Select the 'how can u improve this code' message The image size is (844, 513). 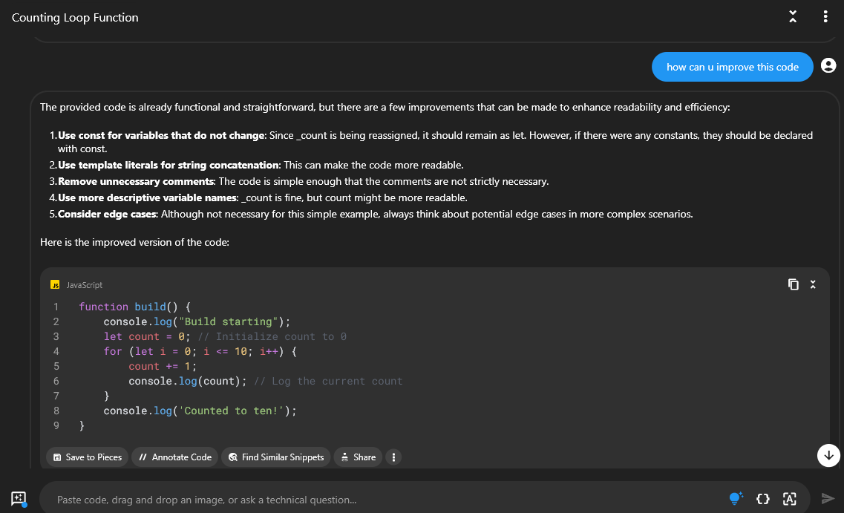[732, 68]
